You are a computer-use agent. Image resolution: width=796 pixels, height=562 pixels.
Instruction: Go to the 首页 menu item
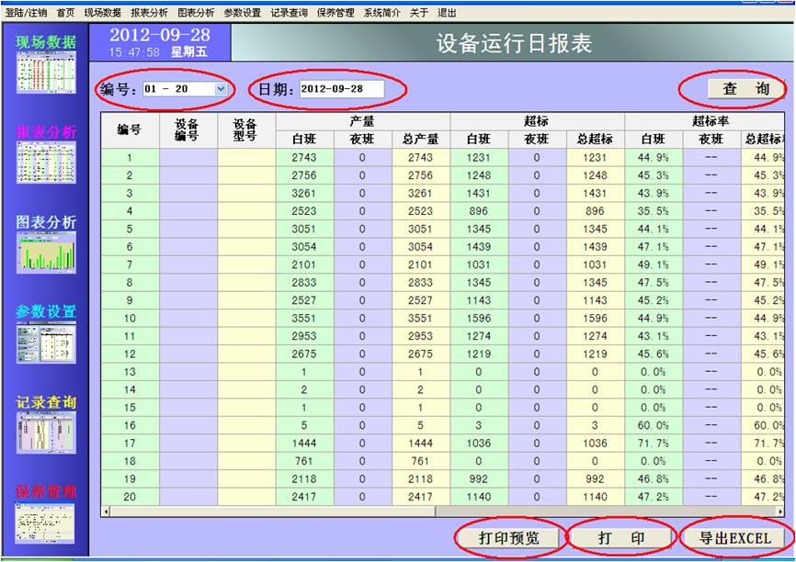[x=66, y=13]
